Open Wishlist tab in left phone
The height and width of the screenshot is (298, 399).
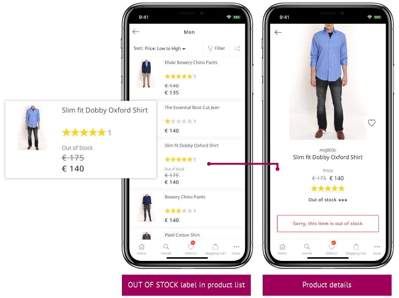tap(190, 249)
